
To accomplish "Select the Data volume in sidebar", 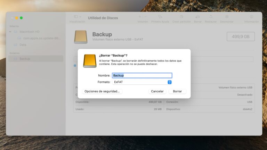I will point(23,45).
